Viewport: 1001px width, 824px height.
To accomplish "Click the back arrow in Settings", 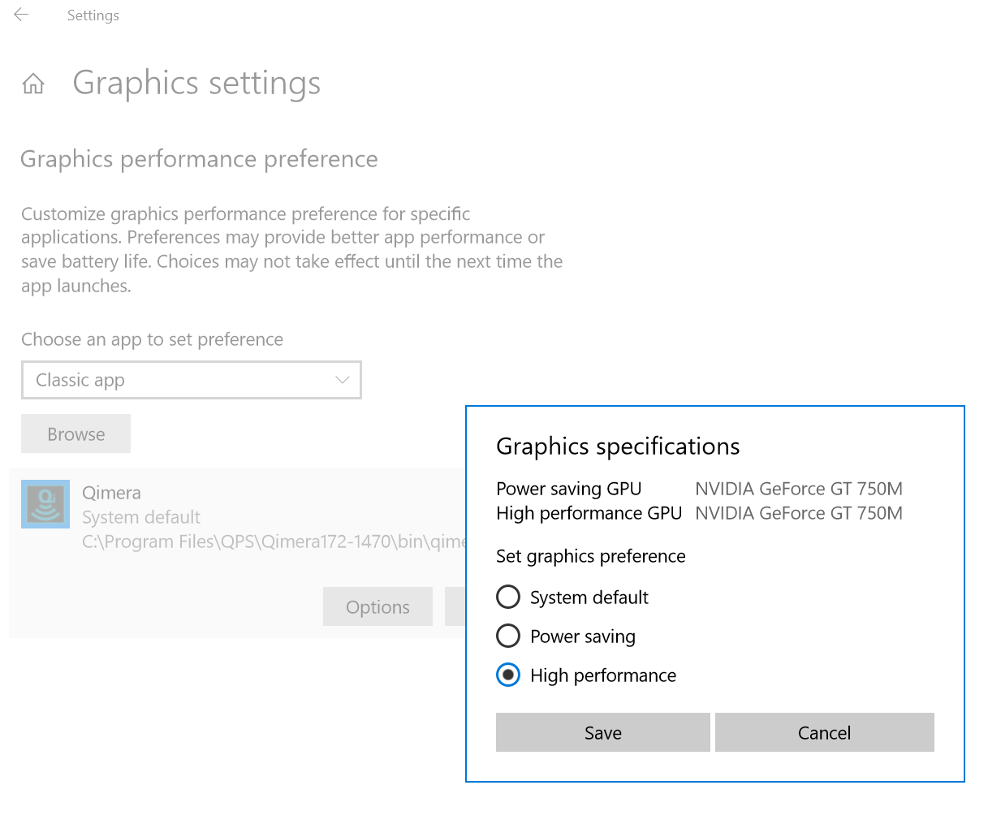I will coord(22,15).
